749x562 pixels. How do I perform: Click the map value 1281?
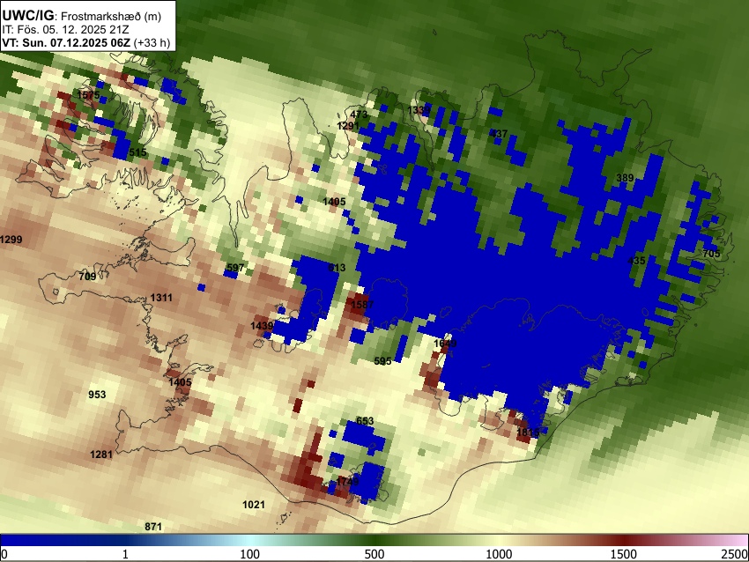click(x=101, y=454)
